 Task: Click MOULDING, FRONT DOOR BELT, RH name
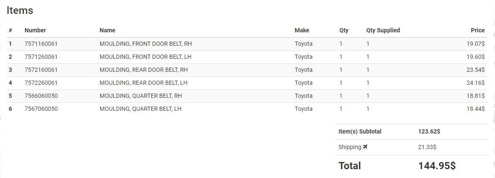pos(145,44)
